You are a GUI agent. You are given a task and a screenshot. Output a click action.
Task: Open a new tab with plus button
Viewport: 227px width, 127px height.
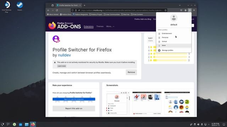84,5
